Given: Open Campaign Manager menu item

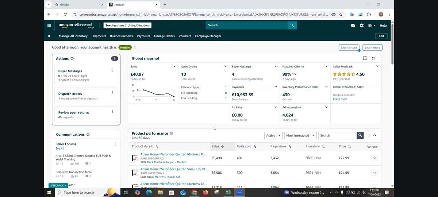Looking at the screenshot, I should click(x=208, y=36).
